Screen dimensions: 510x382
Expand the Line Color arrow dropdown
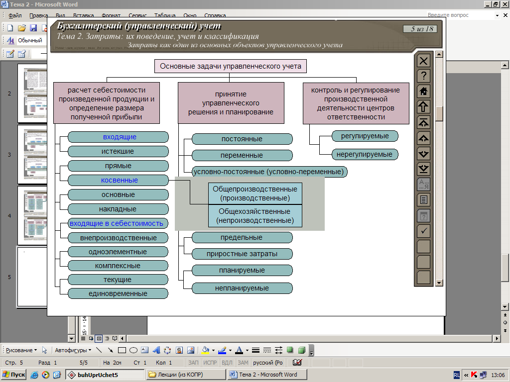click(x=230, y=350)
